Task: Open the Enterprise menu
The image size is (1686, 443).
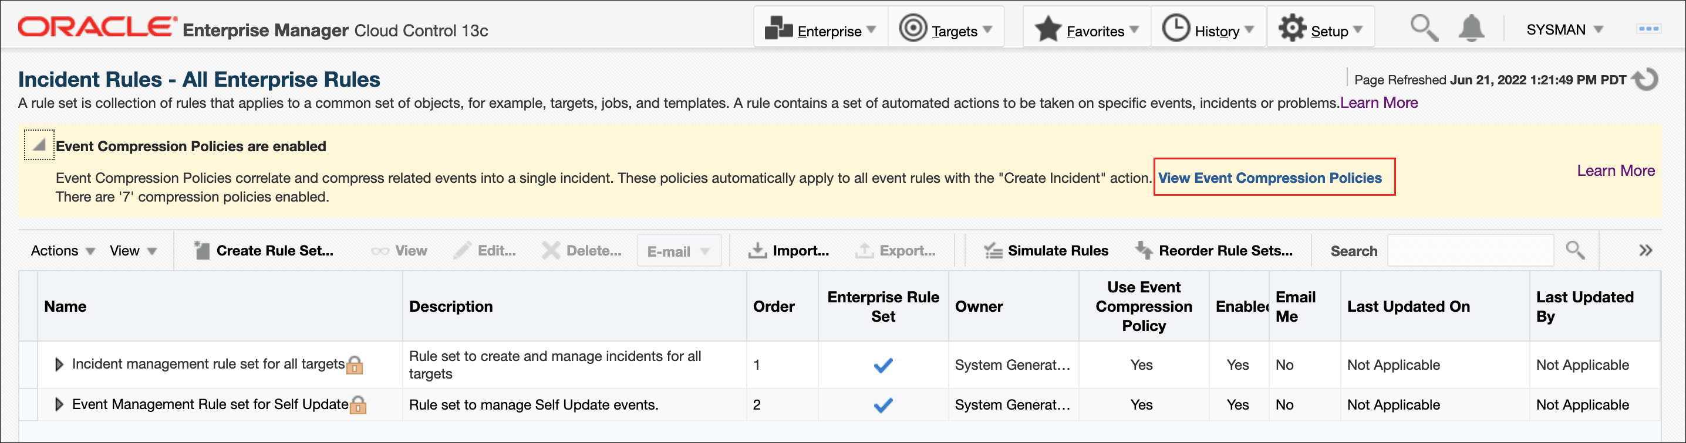Action: tap(821, 30)
